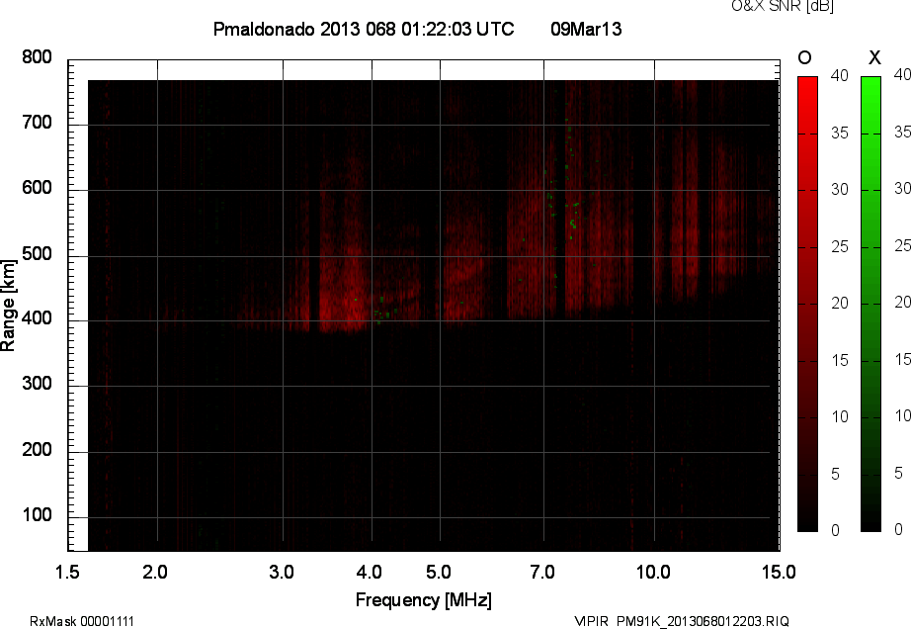Click the 800 km range tick label

click(37, 57)
